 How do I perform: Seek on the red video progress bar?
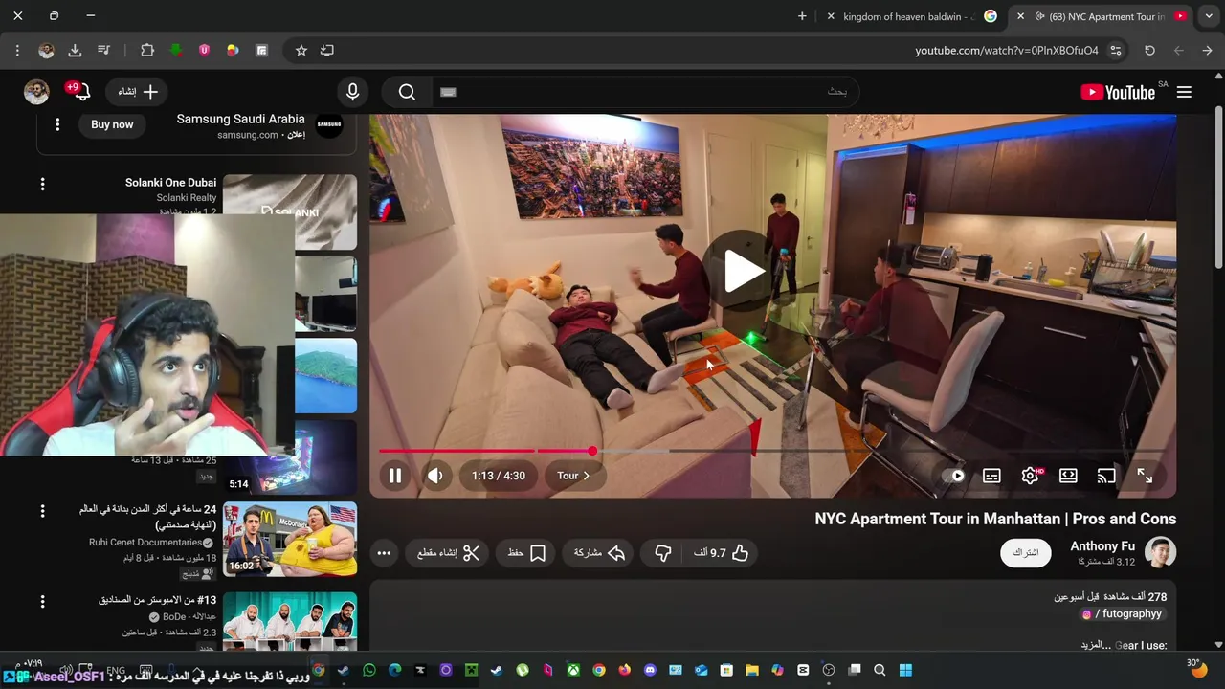[x=772, y=451]
